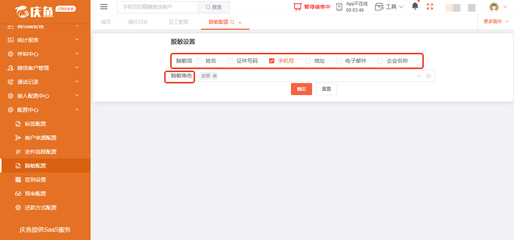Image resolution: width=514 pixels, height=240 pixels.
Task: Enable the 姓名 desensitization checkbox
Action: click(199, 60)
